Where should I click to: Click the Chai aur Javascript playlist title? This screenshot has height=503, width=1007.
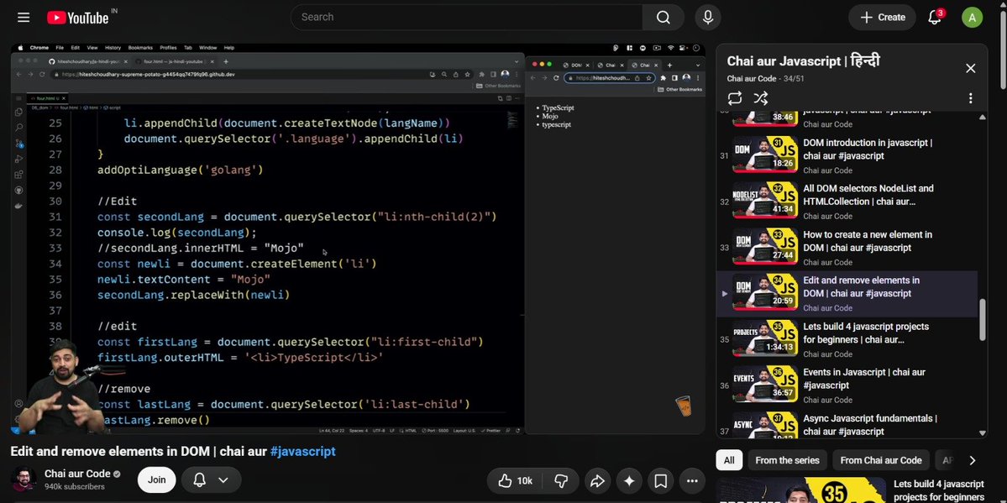(x=803, y=61)
